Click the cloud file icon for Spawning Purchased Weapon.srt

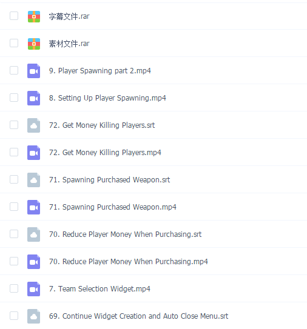click(33, 180)
